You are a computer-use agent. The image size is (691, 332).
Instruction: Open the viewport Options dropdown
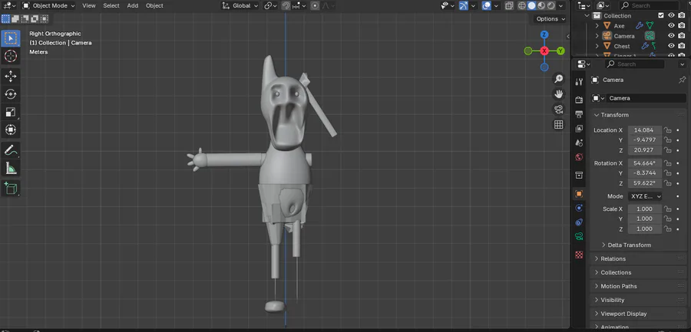(x=550, y=19)
